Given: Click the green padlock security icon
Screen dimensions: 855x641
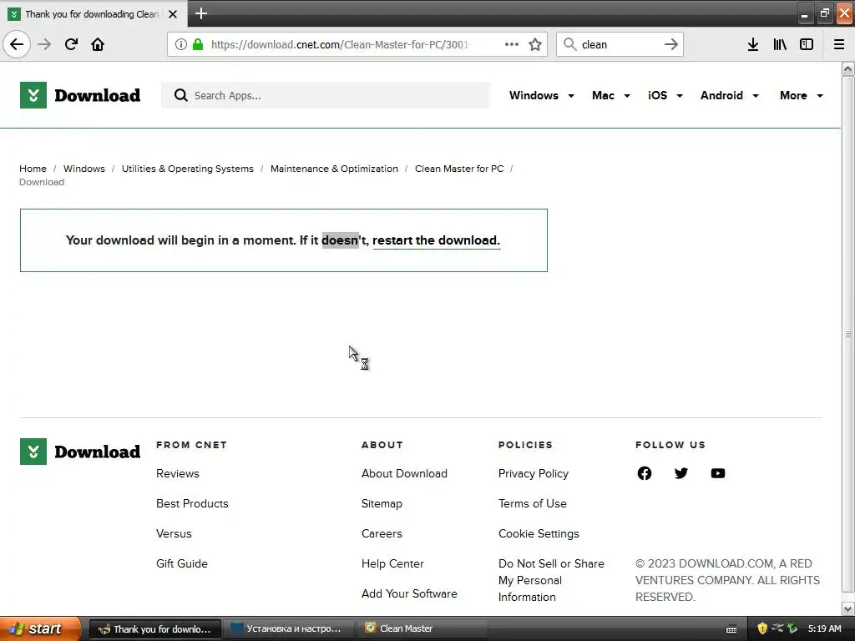Looking at the screenshot, I should pyautogui.click(x=198, y=44).
